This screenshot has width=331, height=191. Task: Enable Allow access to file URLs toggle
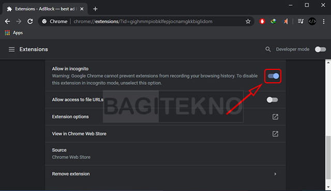(x=273, y=100)
